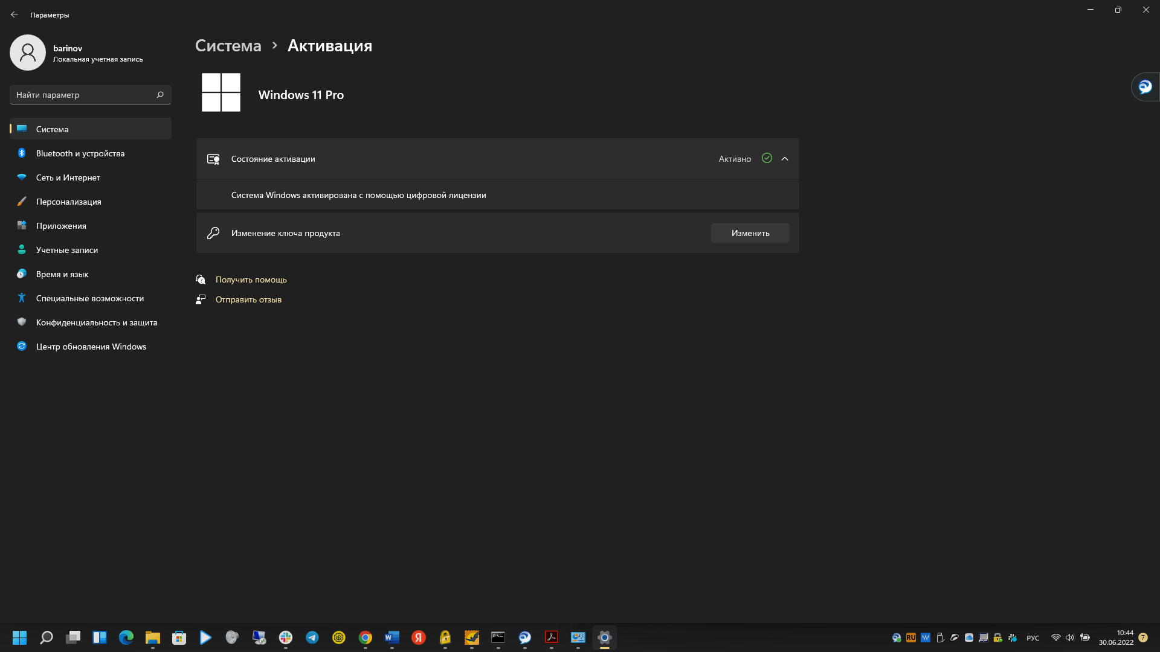Open Google Chrome from the taskbar

tap(366, 638)
